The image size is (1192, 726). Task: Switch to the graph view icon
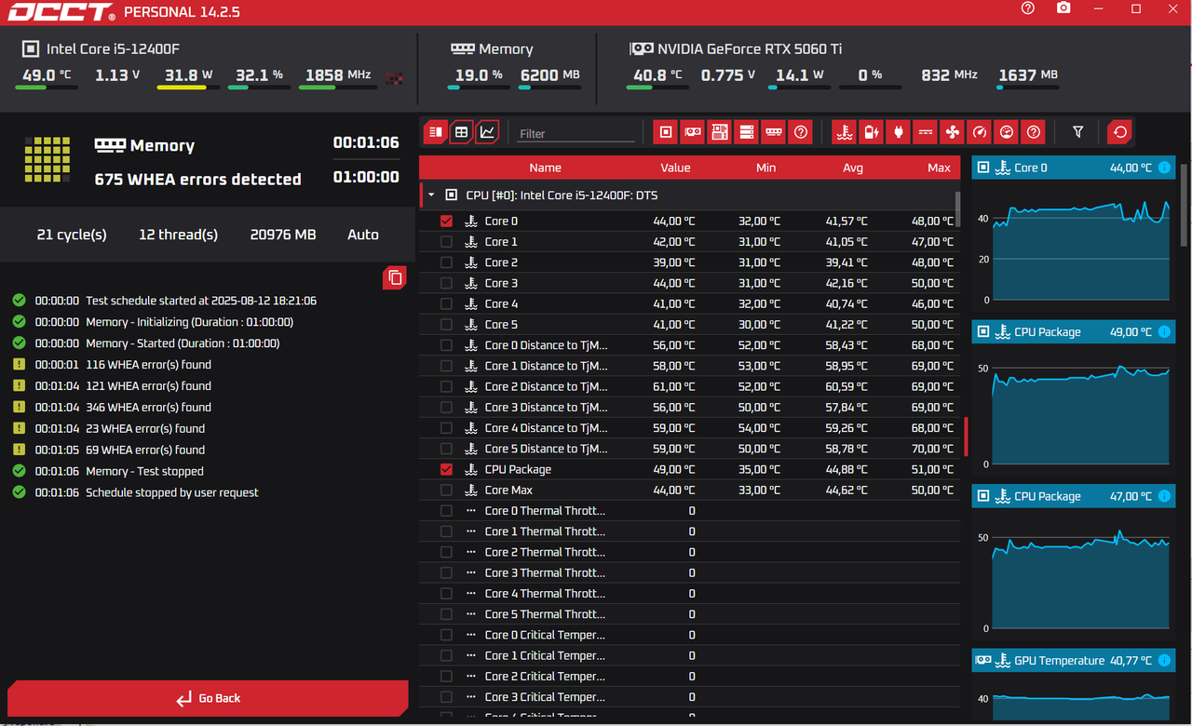pos(487,132)
